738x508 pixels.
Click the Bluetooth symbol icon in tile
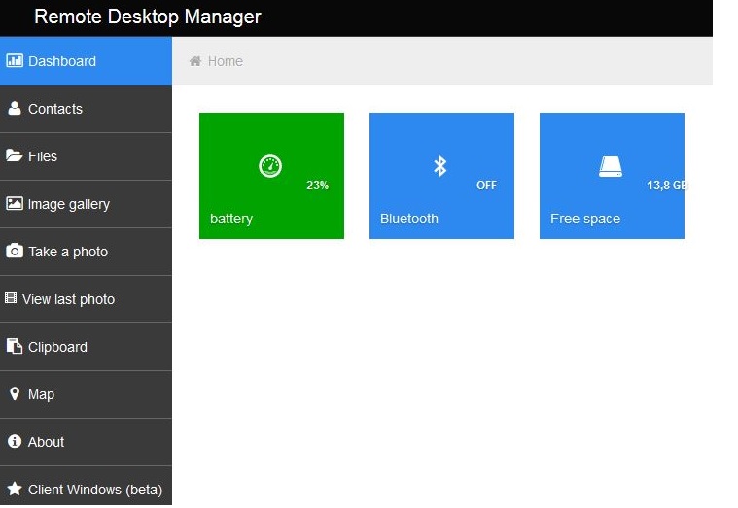coord(439,166)
